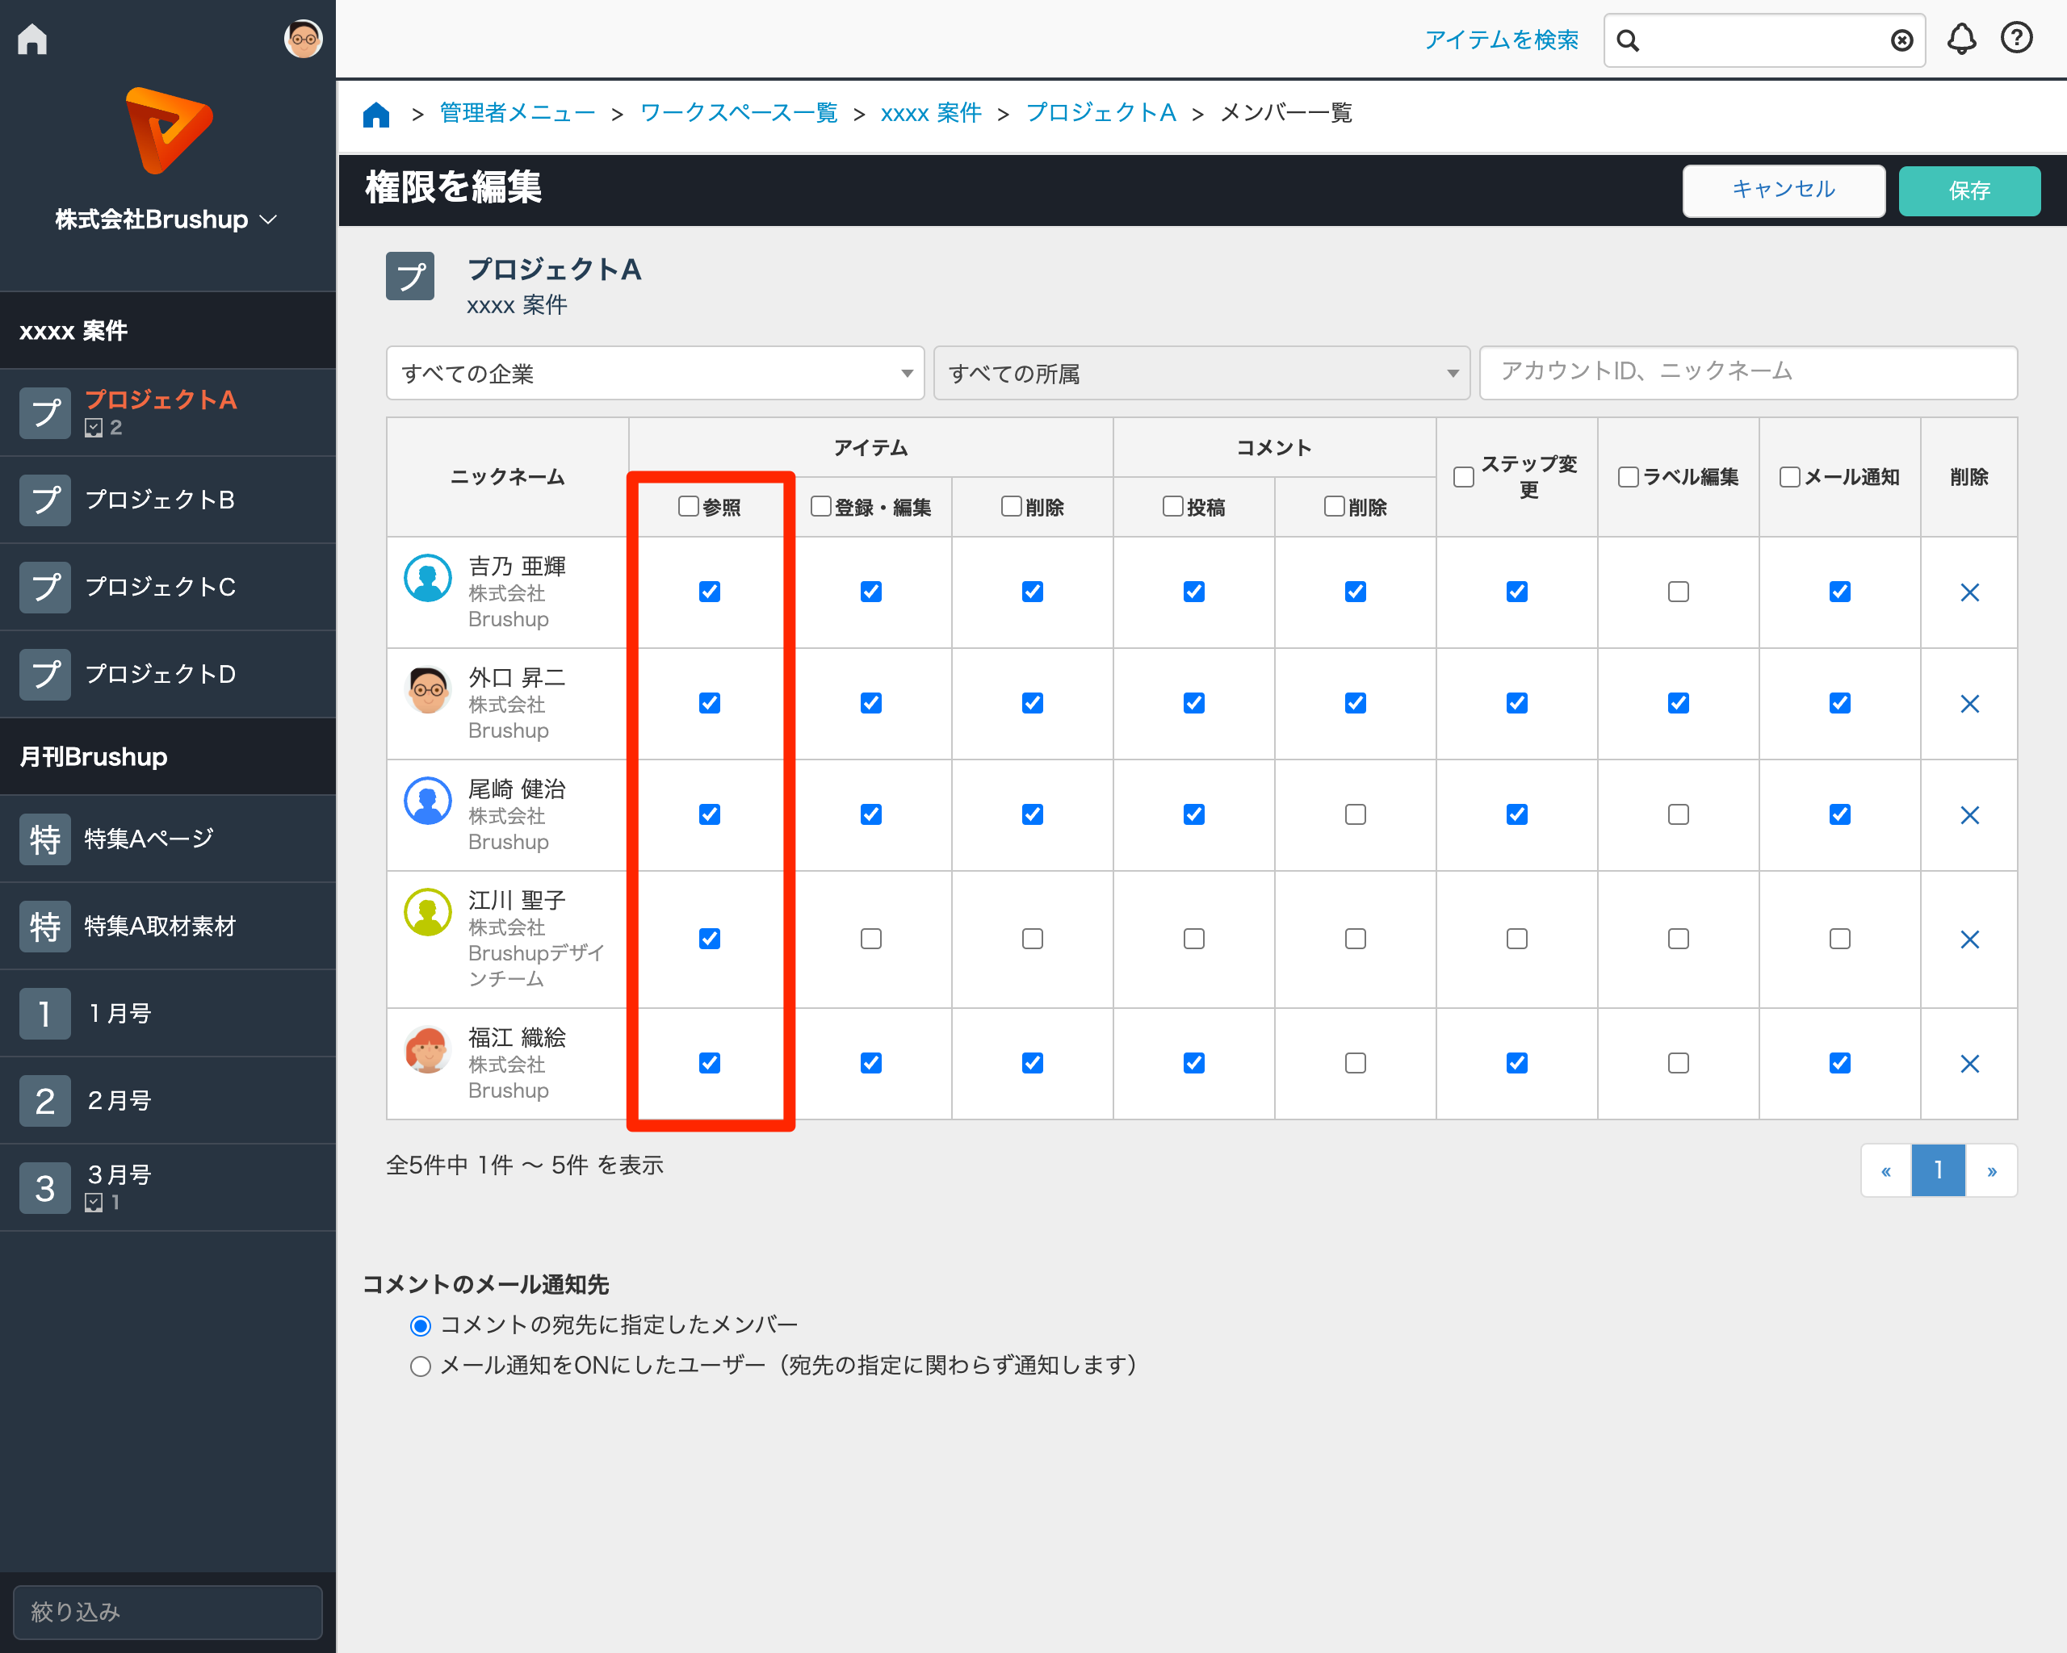2067x1653 pixels.
Task: Open 特集Aページ in the sidebar
Action: pos(149,839)
